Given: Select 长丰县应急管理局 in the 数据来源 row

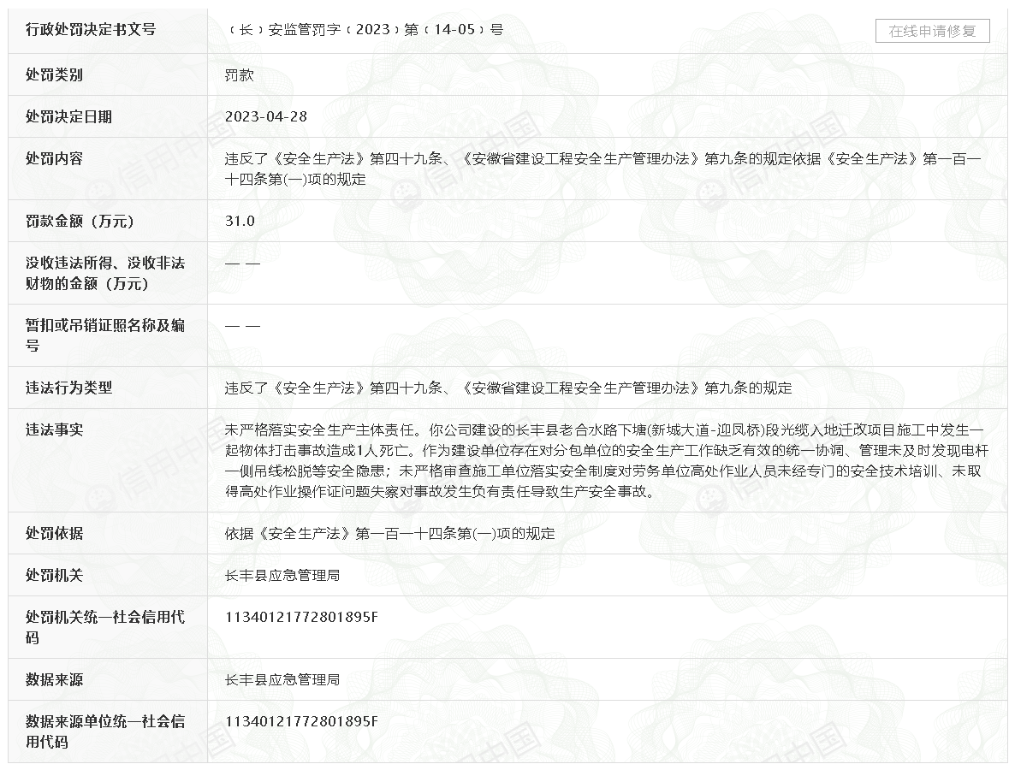Looking at the screenshot, I should 282,679.
